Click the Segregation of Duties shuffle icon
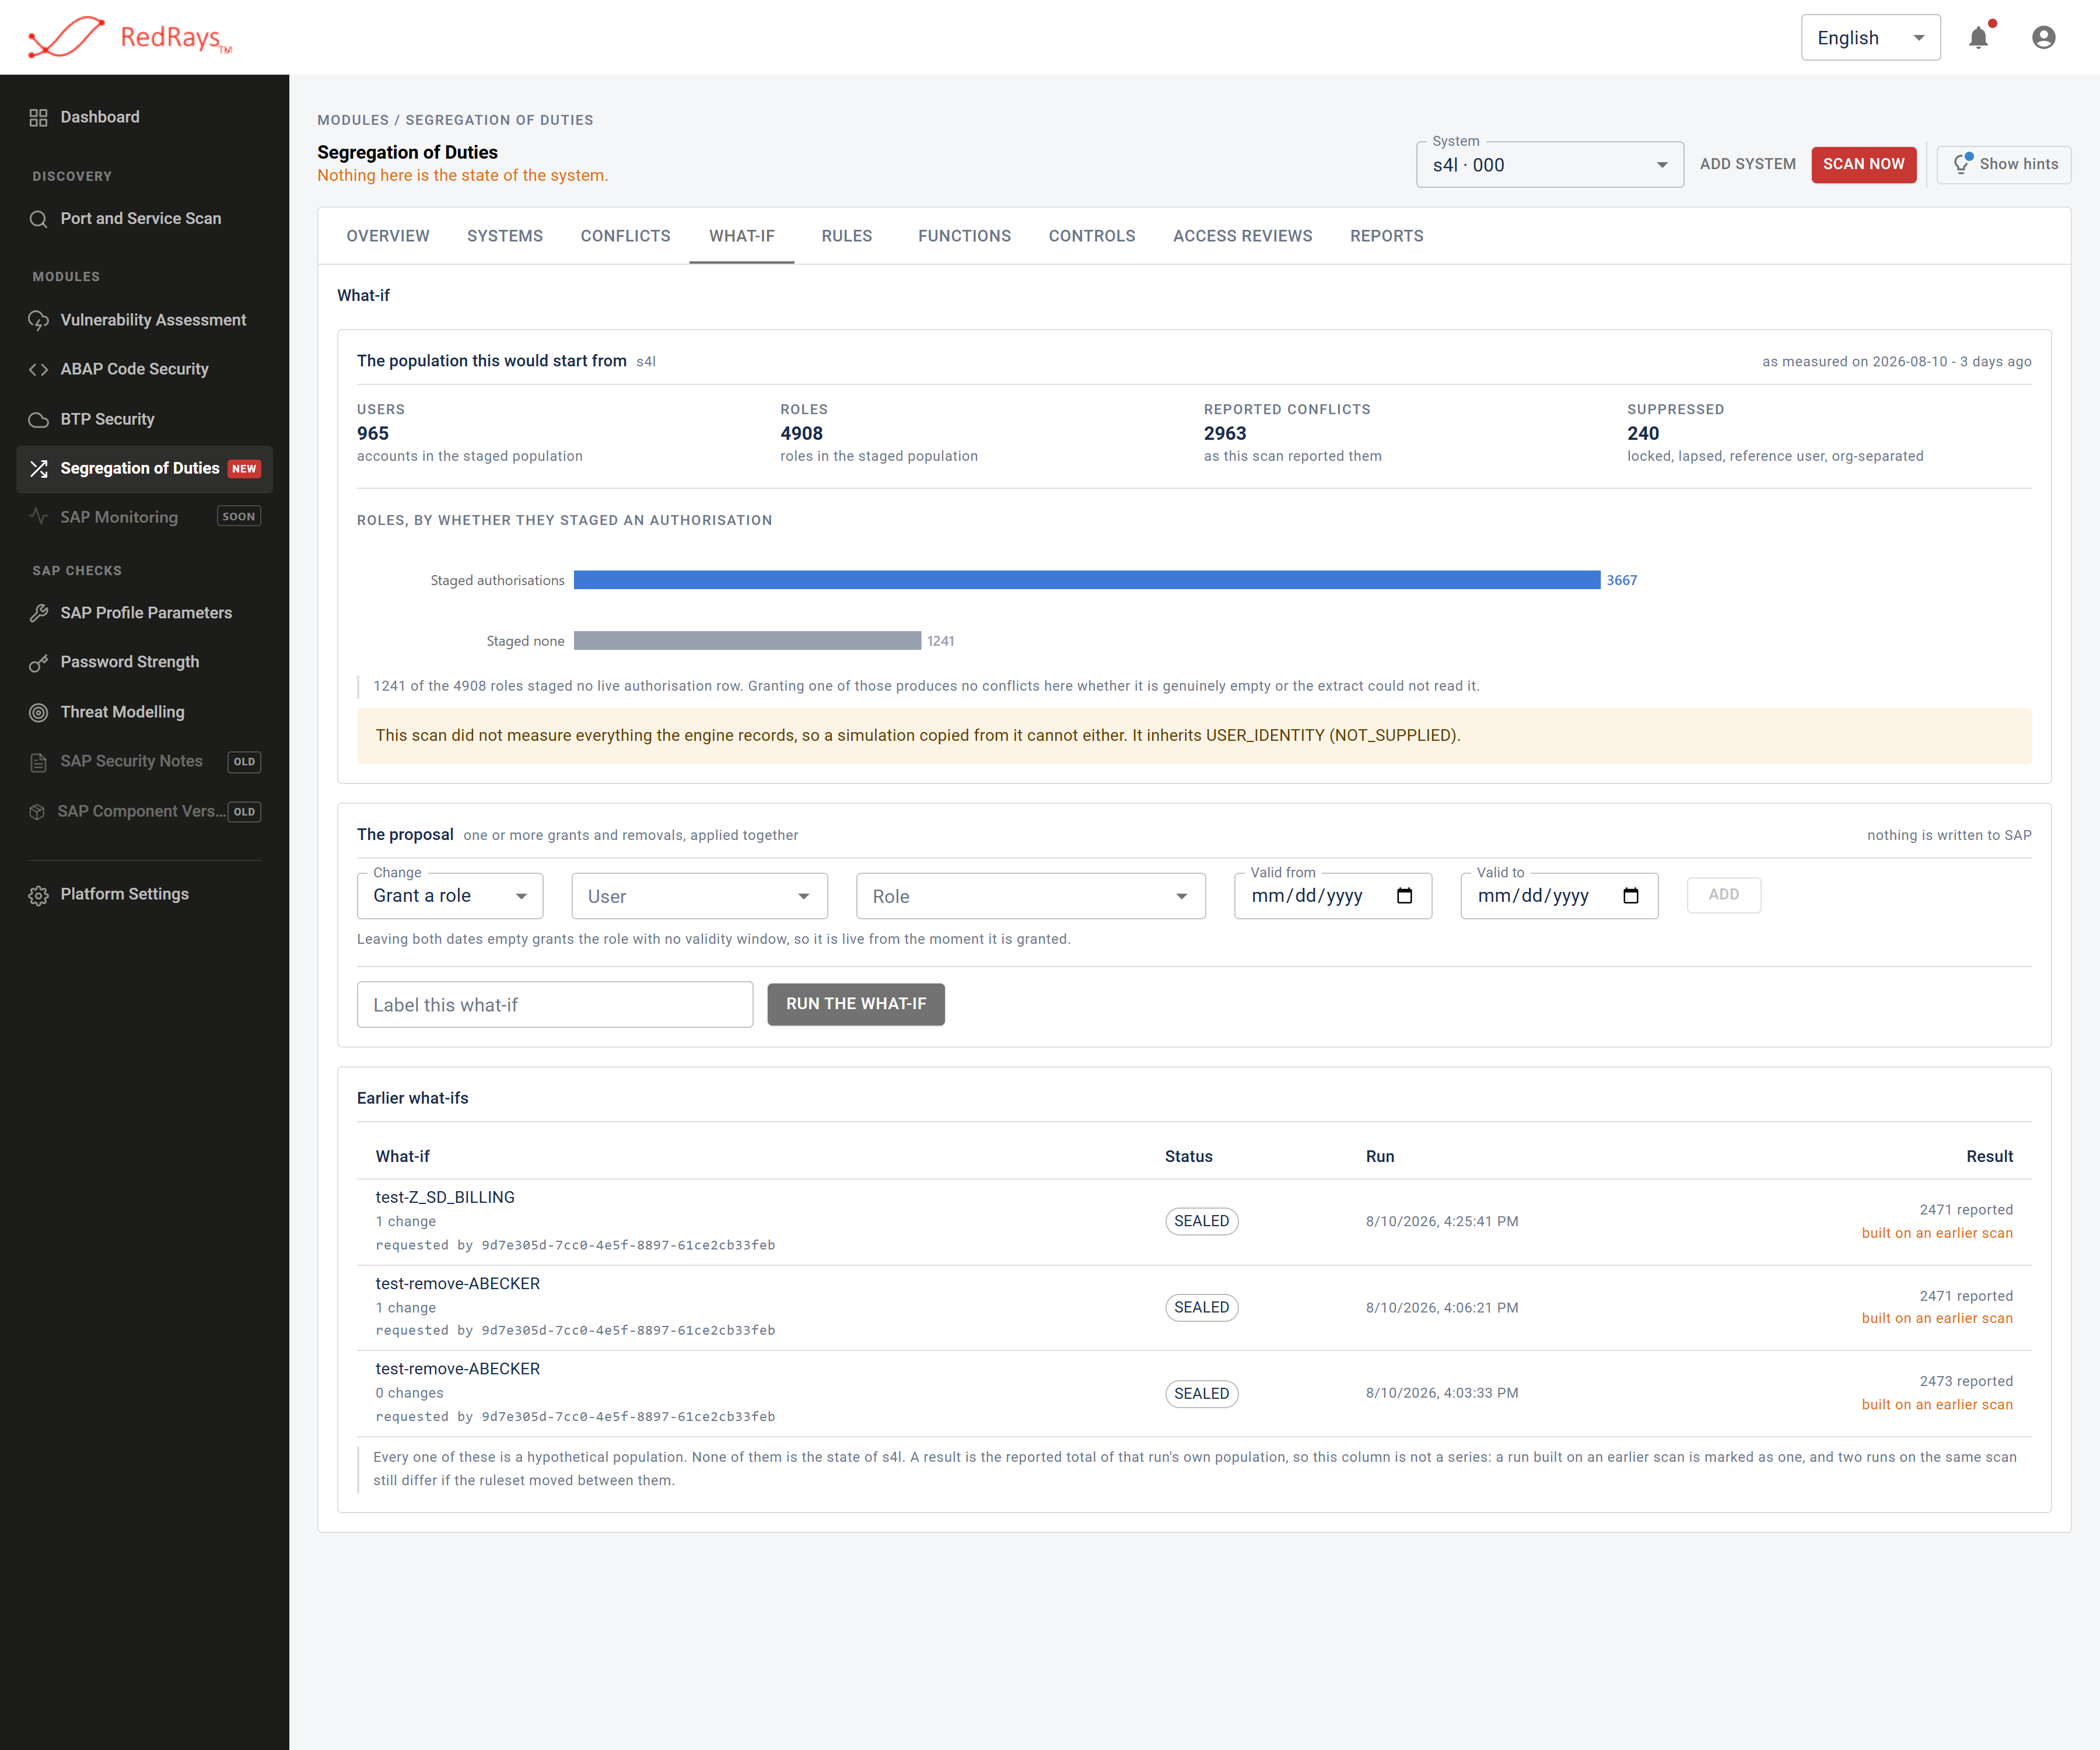This screenshot has height=1750, width=2100. click(39, 469)
